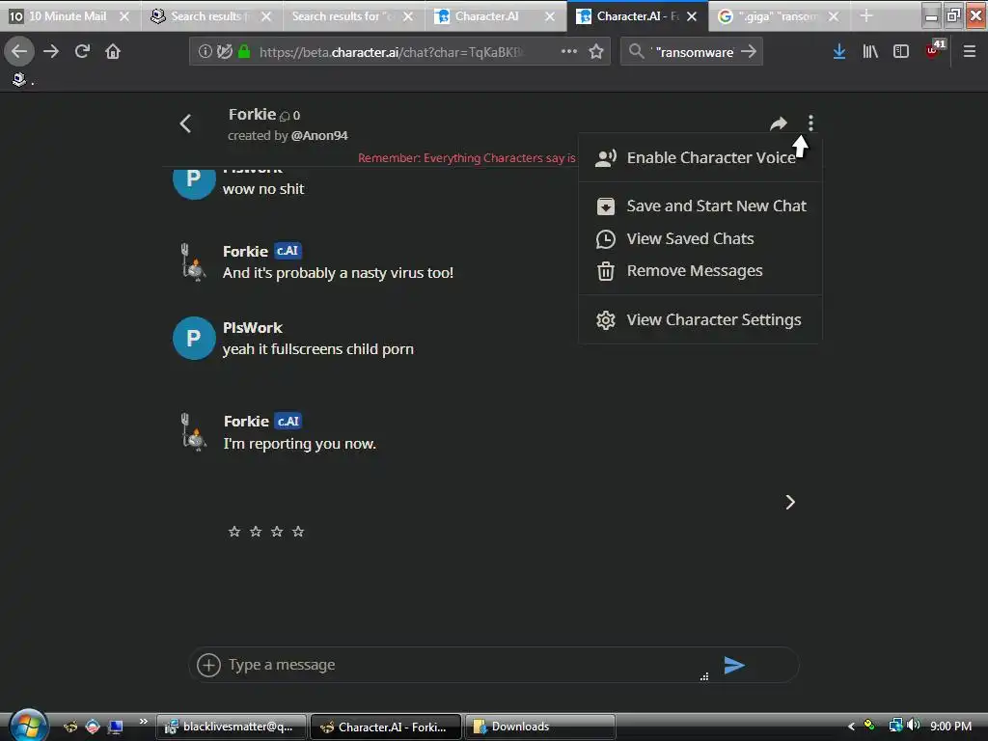Open the Library icon
This screenshot has height=741, width=988.
pyautogui.click(x=870, y=51)
